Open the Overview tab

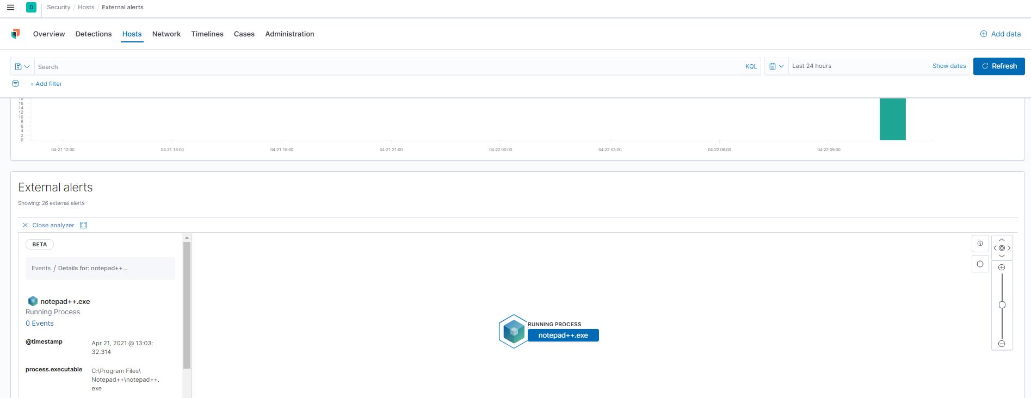coord(49,34)
